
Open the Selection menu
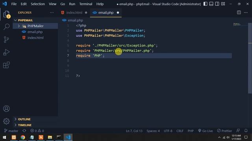pos(38,4)
